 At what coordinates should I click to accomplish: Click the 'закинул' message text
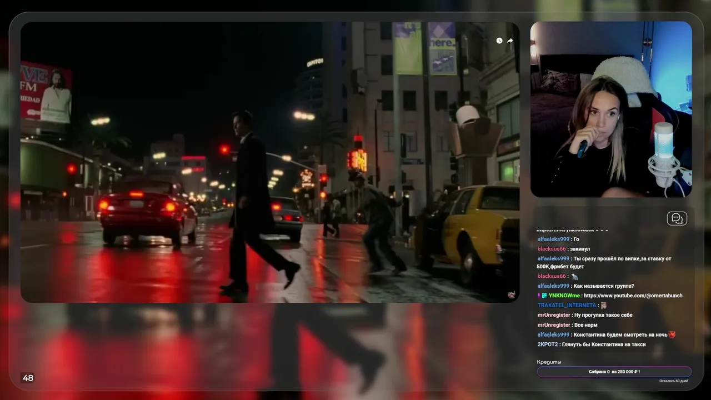[580, 249]
